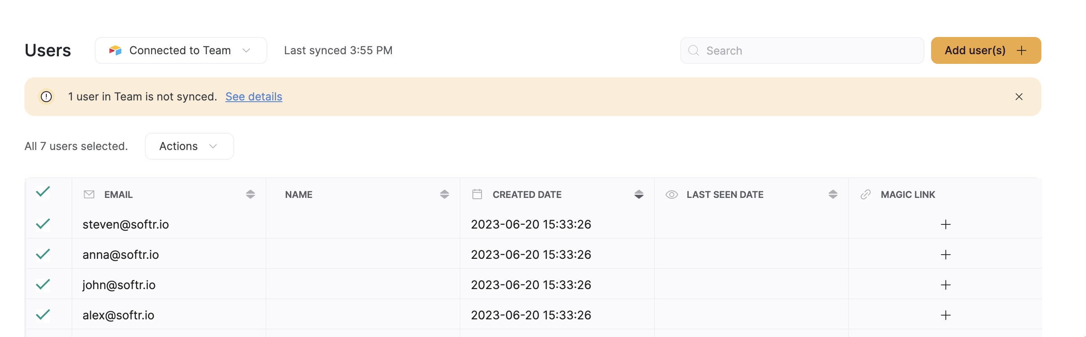Click the Users page heading
This screenshot has height=337, width=1086.
(48, 50)
